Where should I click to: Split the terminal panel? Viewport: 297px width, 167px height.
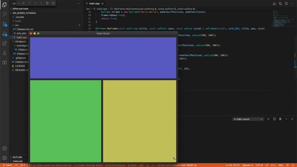click(x=274, y=119)
